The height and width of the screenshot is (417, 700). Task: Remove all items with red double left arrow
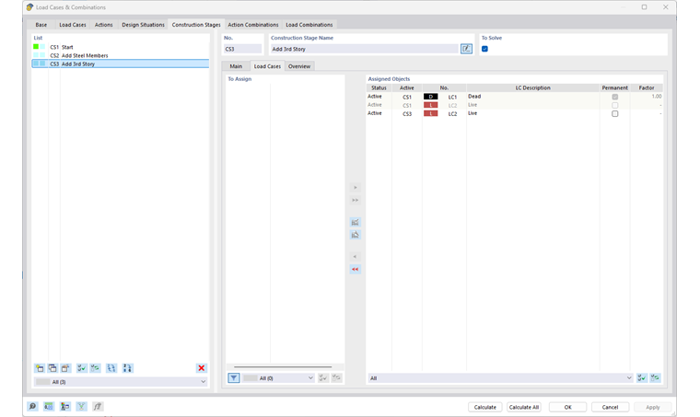(355, 269)
